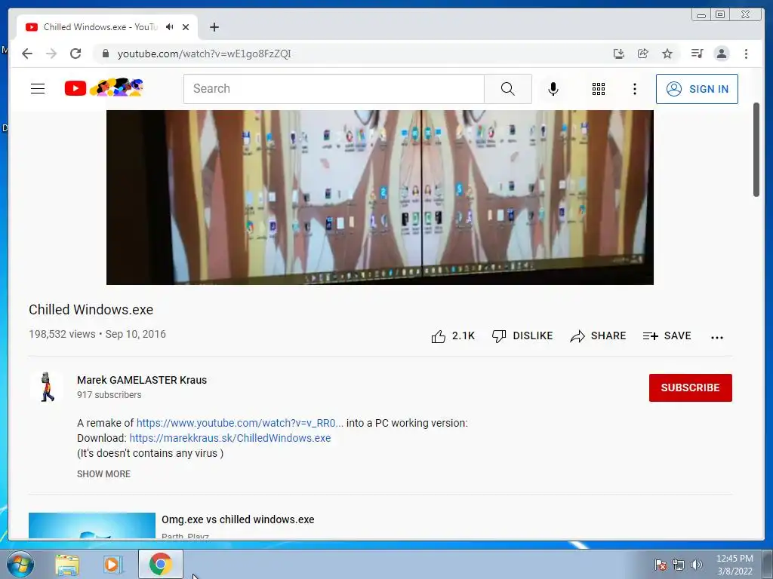Open media controls in Chrome toolbar

(x=697, y=54)
